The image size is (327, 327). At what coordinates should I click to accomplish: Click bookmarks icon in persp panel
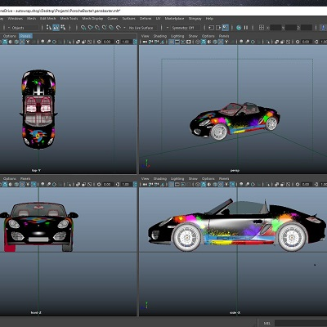click(157, 42)
